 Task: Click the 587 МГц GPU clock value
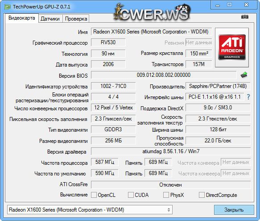click(105, 162)
